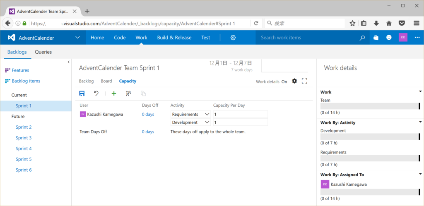Image resolution: width=424 pixels, height=206 pixels.
Task: Open Sprint 2 in the sidebar
Action: coord(24,127)
